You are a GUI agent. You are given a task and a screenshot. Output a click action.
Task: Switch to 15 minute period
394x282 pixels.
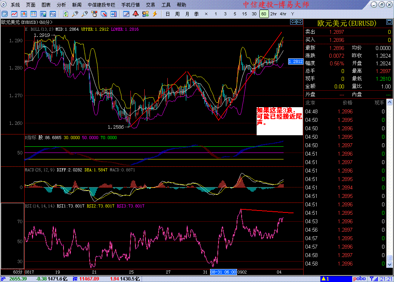coord(244,14)
